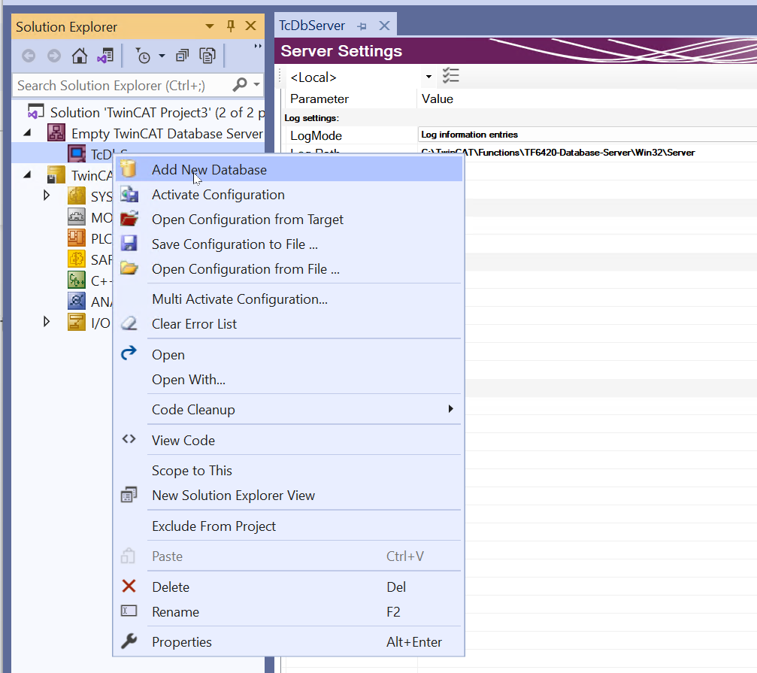Viewport: 757px width, 673px height.
Task: Choose Add New Database from context menu
Action: coord(289,170)
